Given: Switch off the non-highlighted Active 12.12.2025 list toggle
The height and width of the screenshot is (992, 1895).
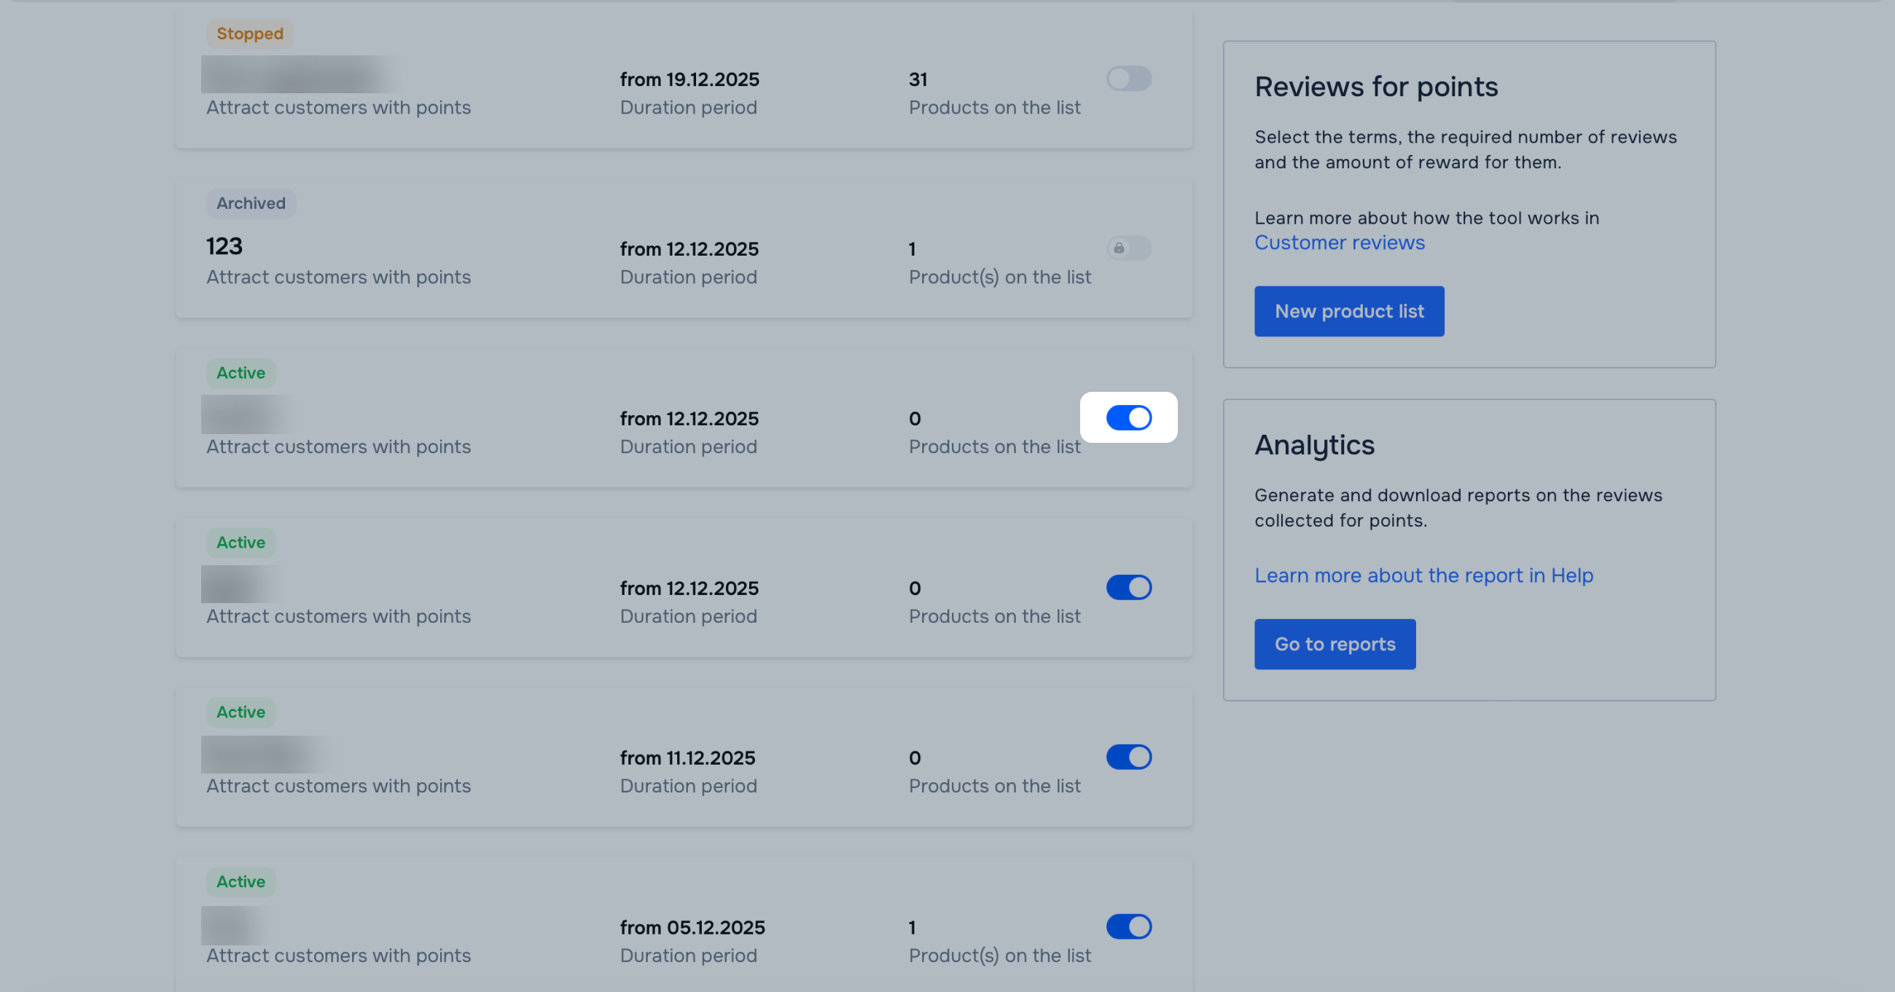Looking at the screenshot, I should tap(1128, 588).
